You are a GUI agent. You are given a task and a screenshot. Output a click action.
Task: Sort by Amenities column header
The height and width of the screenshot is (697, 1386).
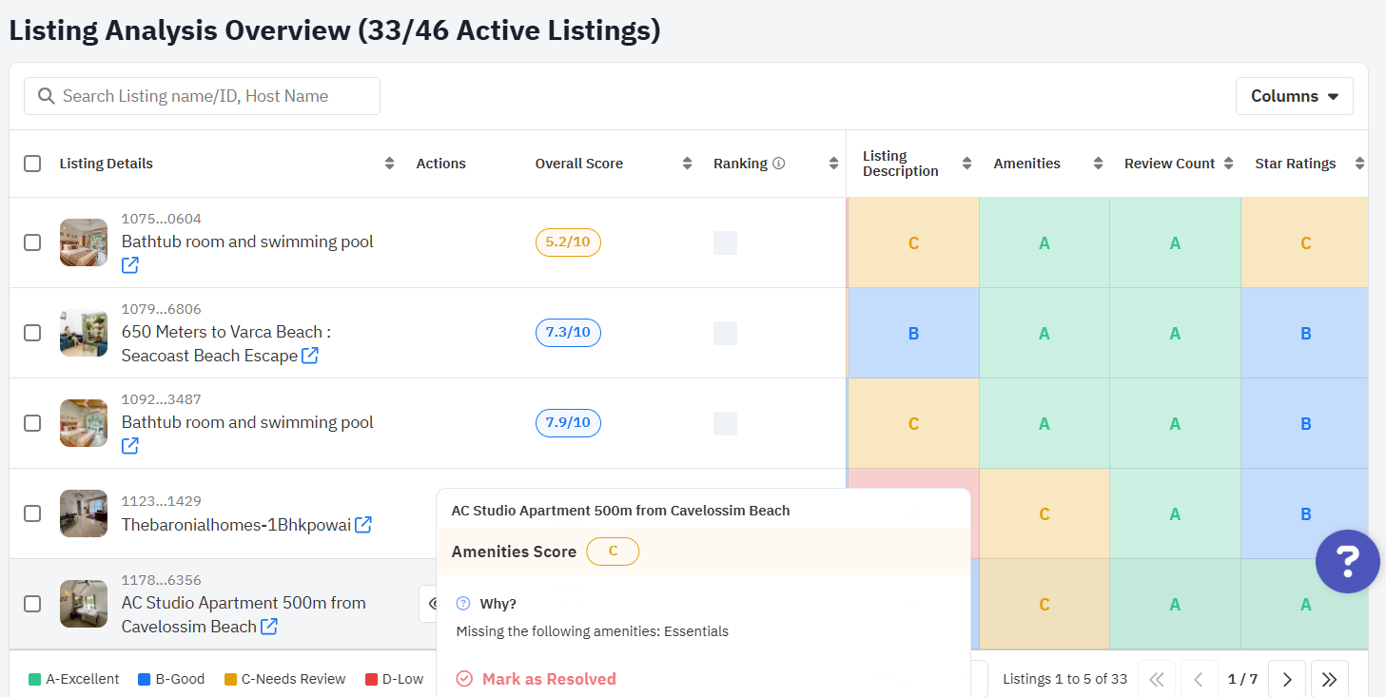coord(1098,164)
